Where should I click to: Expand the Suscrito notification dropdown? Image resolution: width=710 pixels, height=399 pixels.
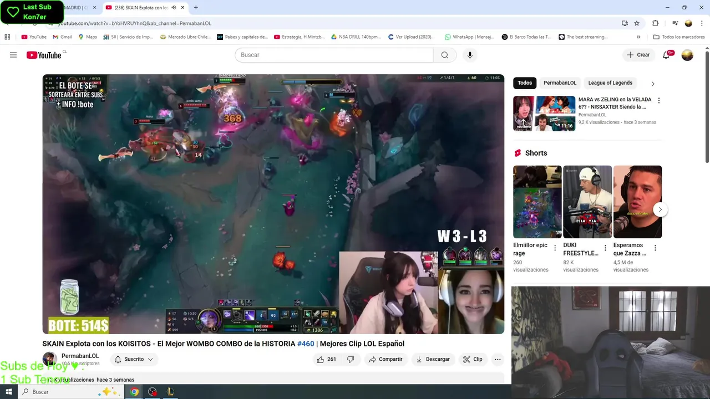[x=134, y=359]
